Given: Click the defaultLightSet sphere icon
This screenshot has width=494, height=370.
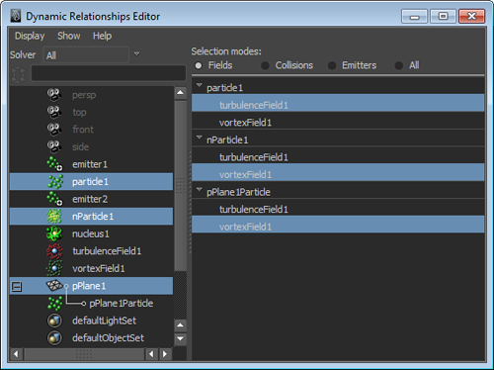Looking at the screenshot, I should click(54, 321).
